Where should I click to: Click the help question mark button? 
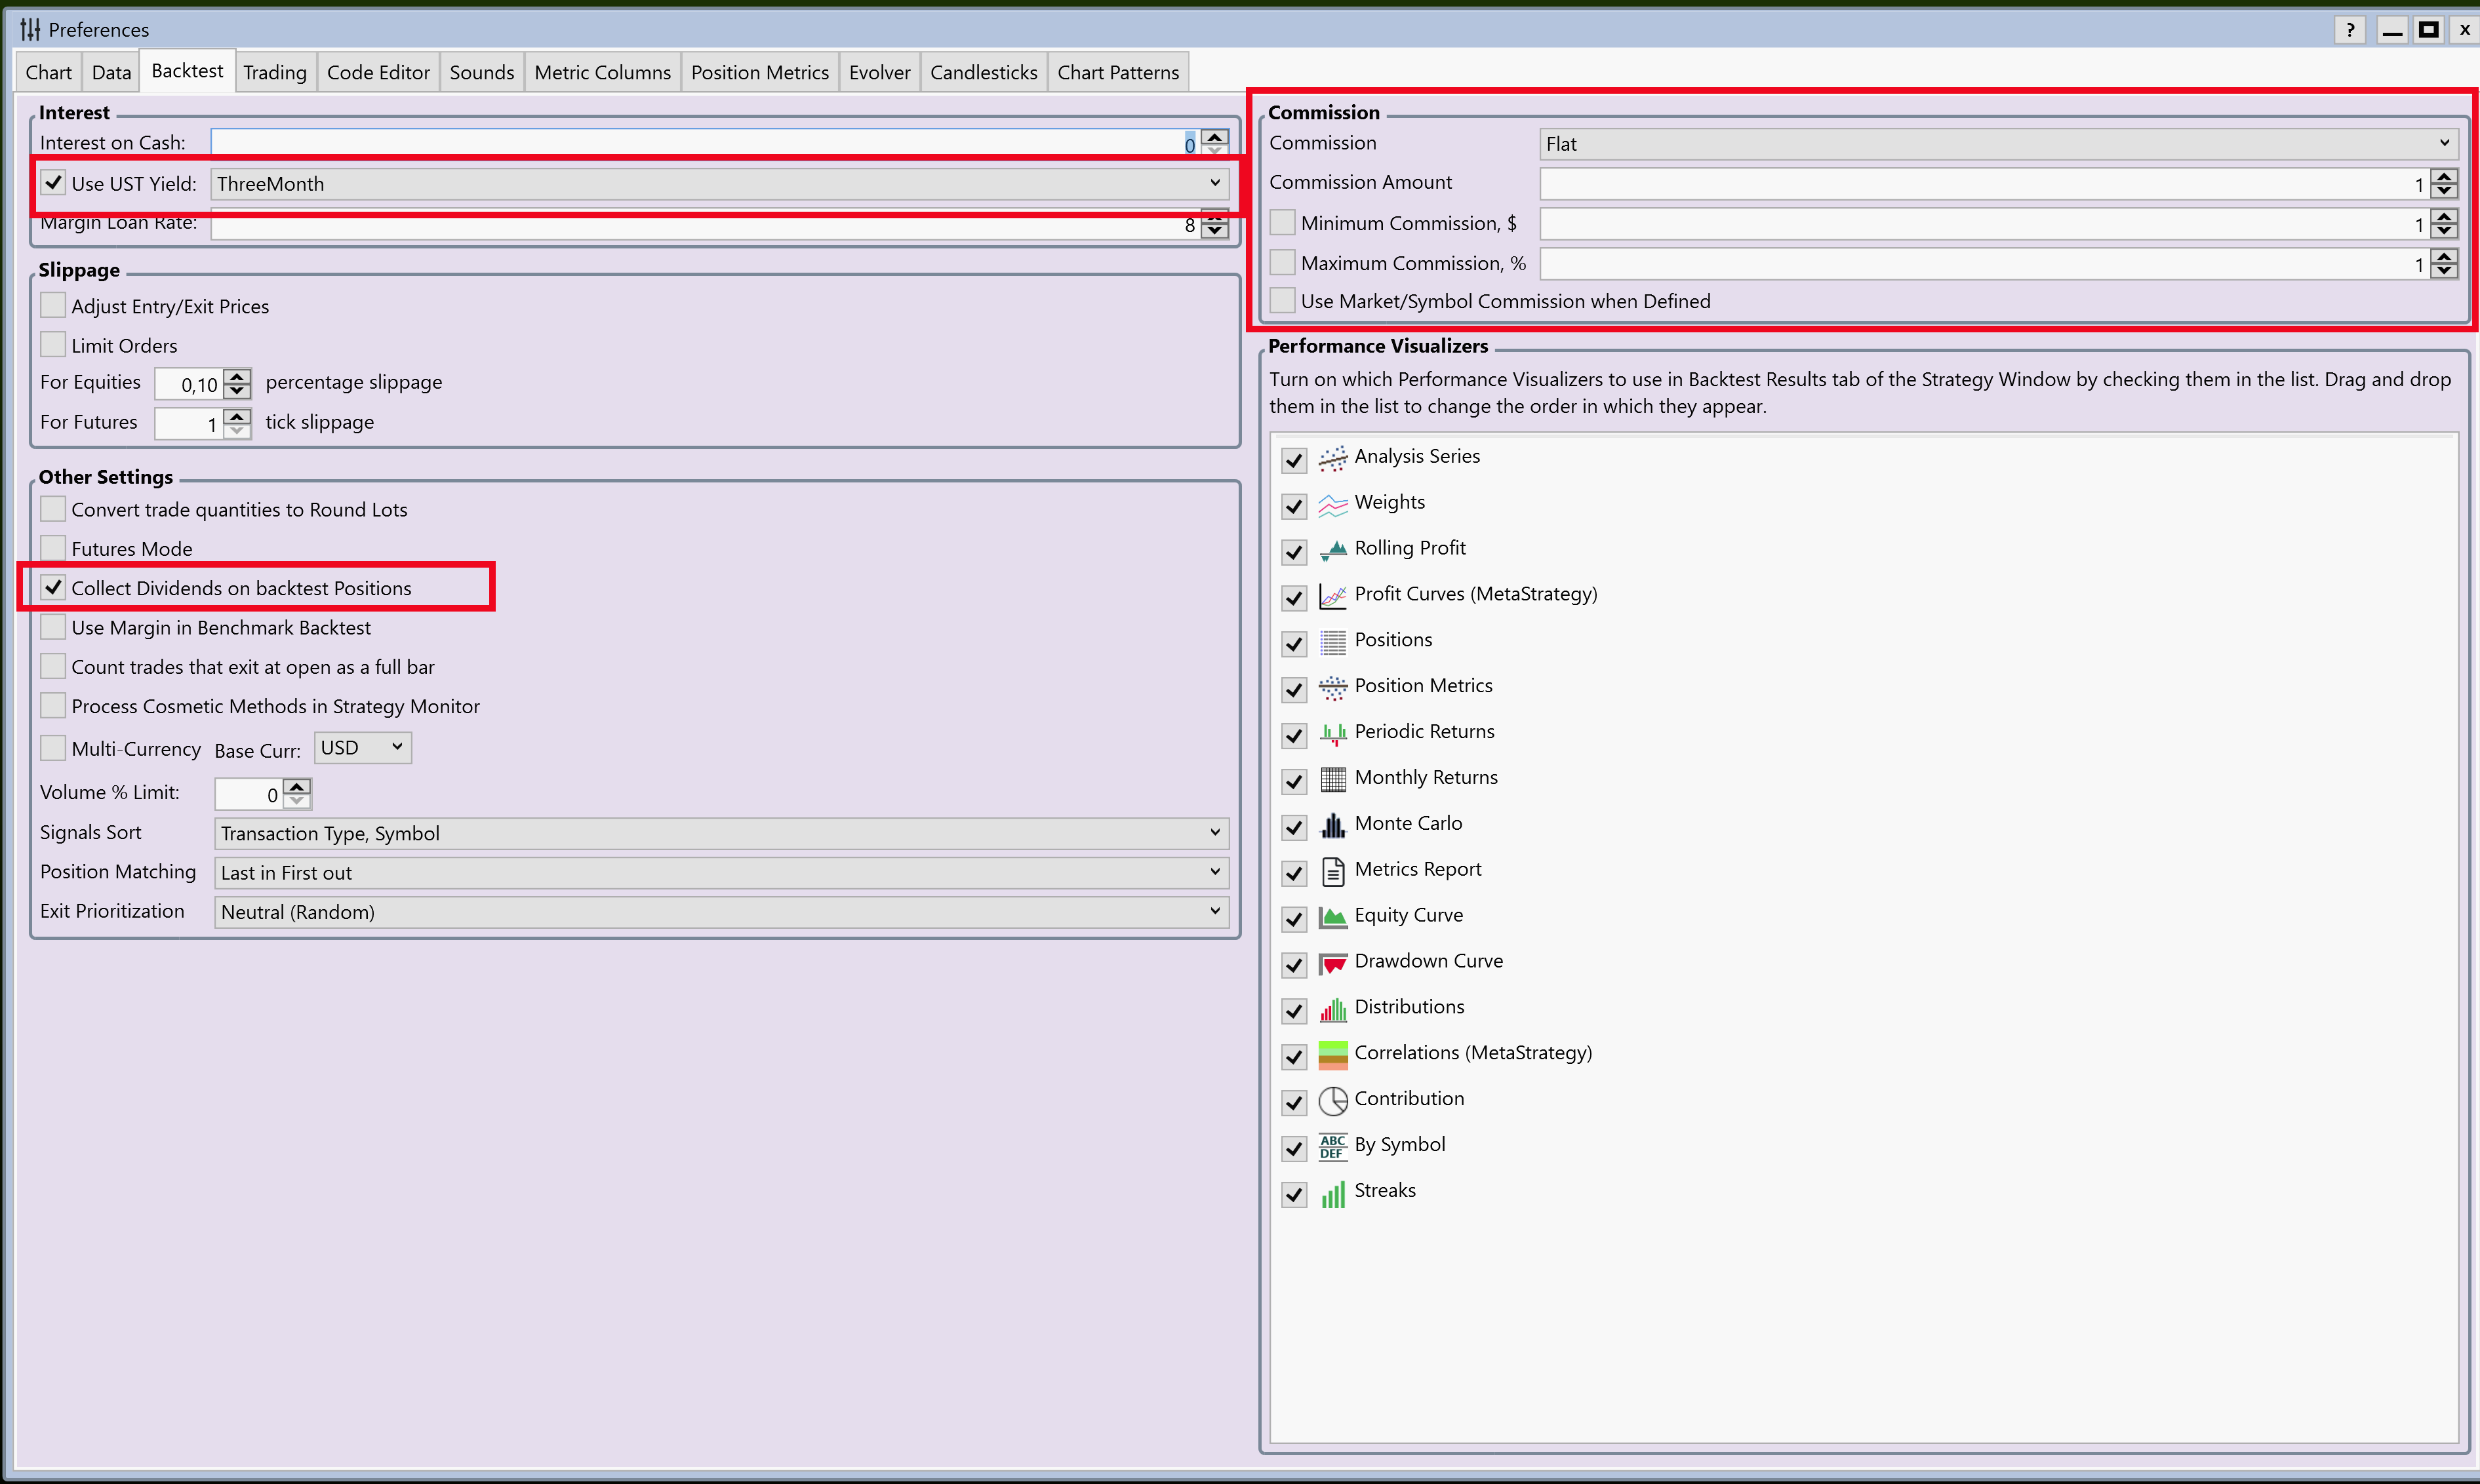pos(2350,30)
